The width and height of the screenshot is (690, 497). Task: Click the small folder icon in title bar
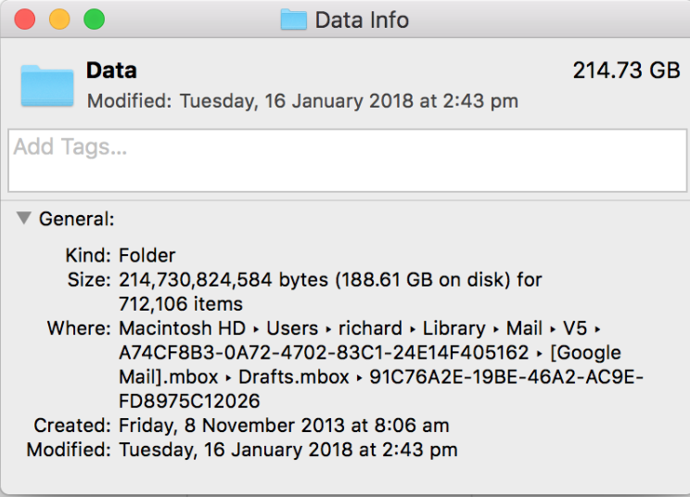click(x=294, y=19)
